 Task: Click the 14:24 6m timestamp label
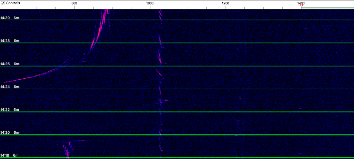10,87
